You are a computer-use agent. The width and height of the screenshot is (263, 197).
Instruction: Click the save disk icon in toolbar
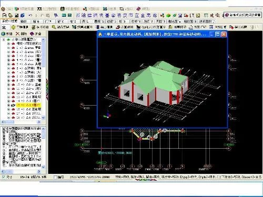click(x=16, y=15)
